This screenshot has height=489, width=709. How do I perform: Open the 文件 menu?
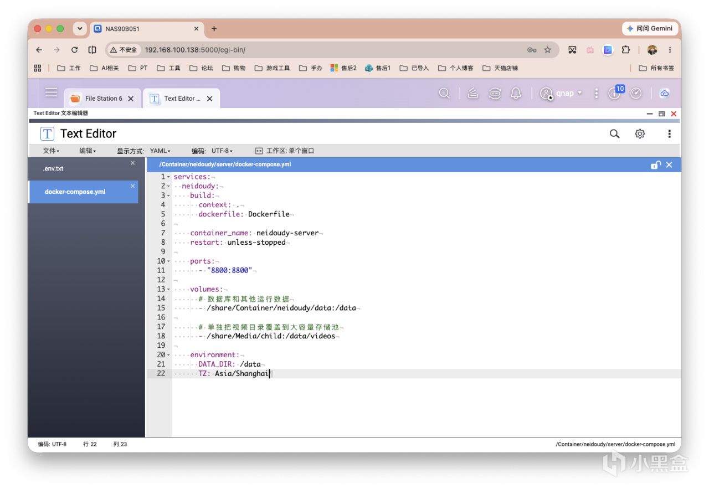click(51, 151)
